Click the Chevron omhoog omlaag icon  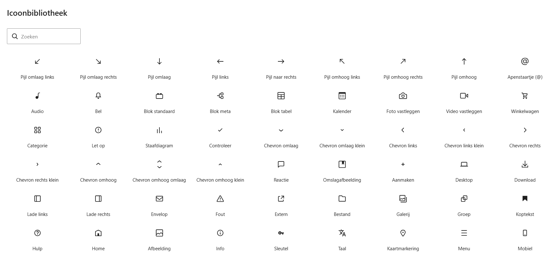[159, 164]
